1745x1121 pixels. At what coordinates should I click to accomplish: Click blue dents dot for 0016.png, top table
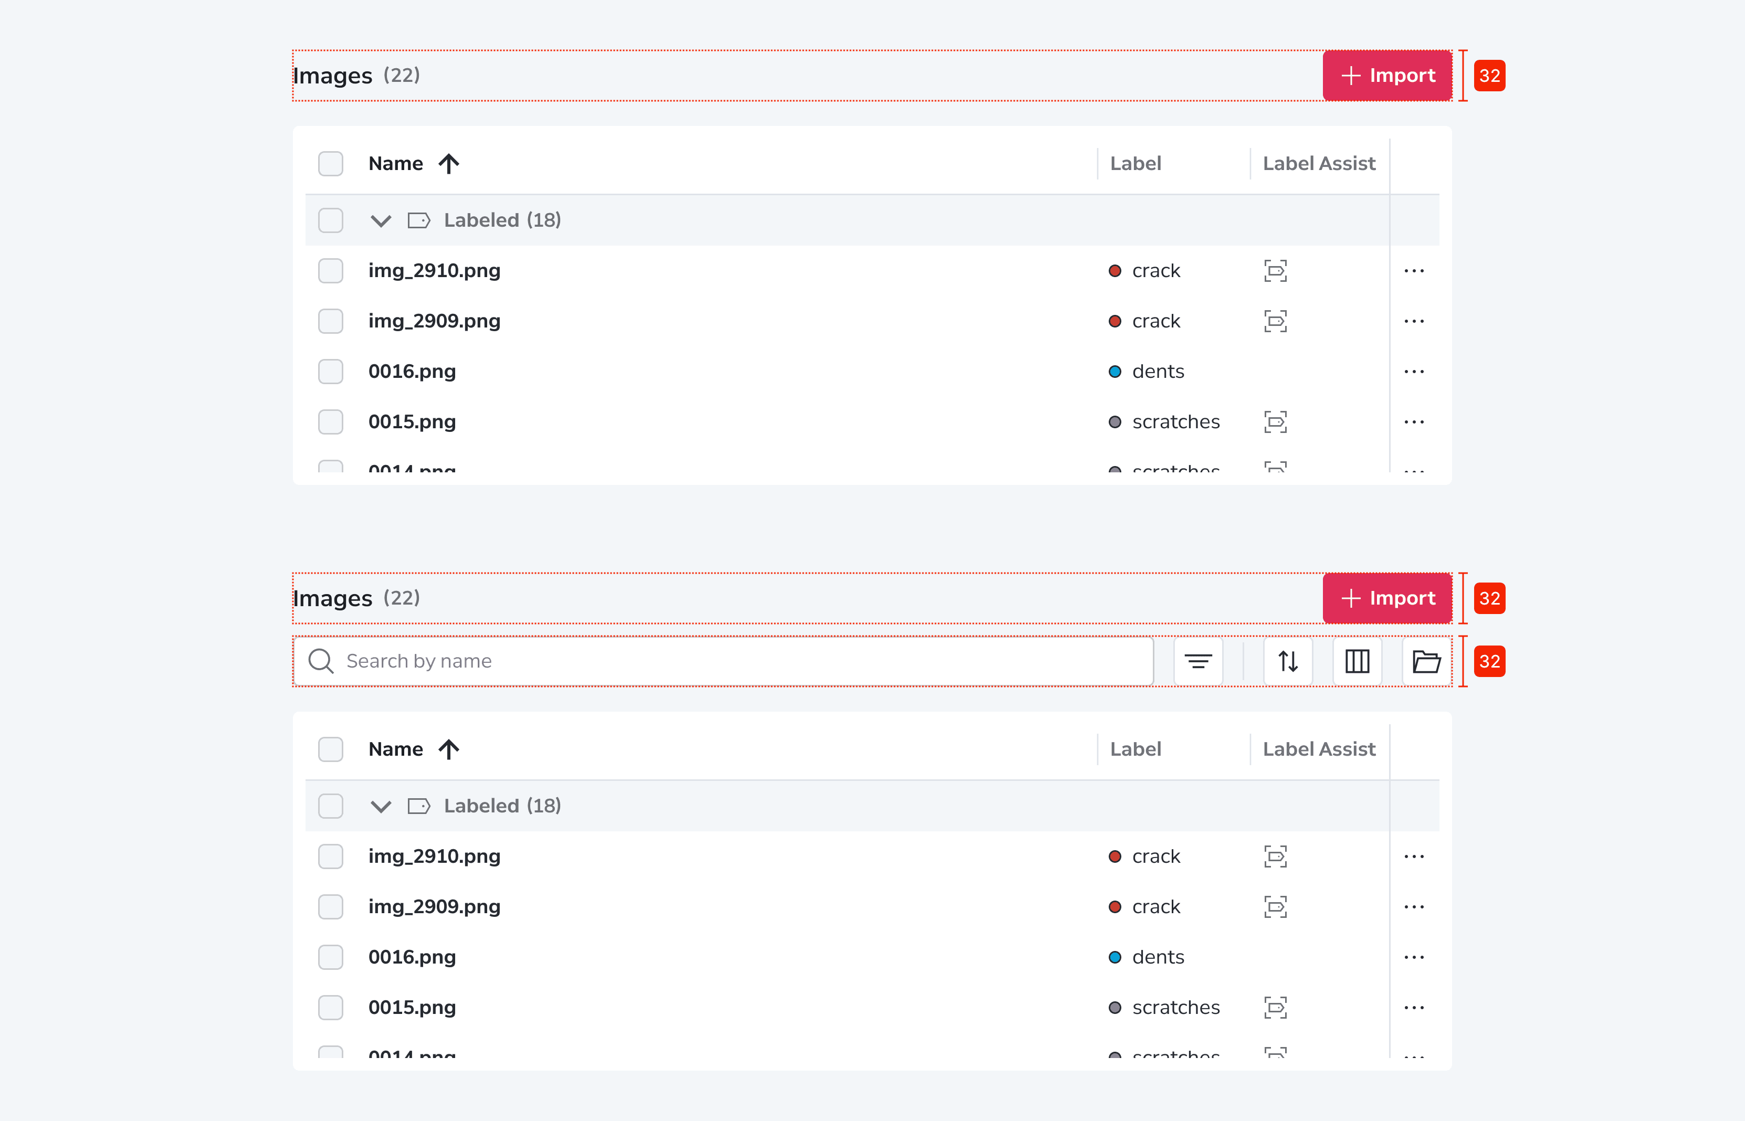click(x=1115, y=371)
